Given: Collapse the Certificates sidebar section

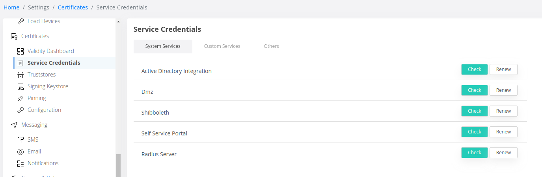Looking at the screenshot, I should [x=35, y=36].
